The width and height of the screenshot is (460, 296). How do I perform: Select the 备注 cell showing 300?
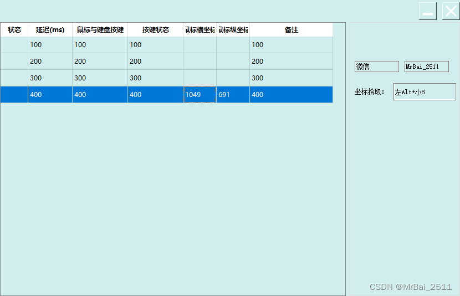pyautogui.click(x=292, y=78)
